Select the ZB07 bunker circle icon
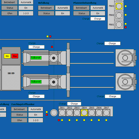The height and width of the screenshot is (139, 139). coord(106,113)
